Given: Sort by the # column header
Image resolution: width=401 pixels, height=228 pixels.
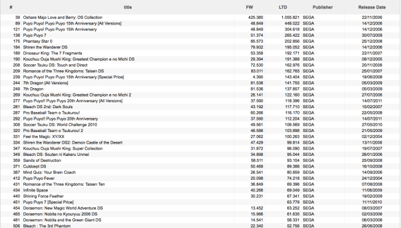Looking at the screenshot, I should pos(11,7).
